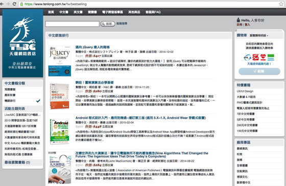This screenshot has height=186, width=286.
Task: Open the 電子開發版專區 menu item
Action: coord(112,12)
